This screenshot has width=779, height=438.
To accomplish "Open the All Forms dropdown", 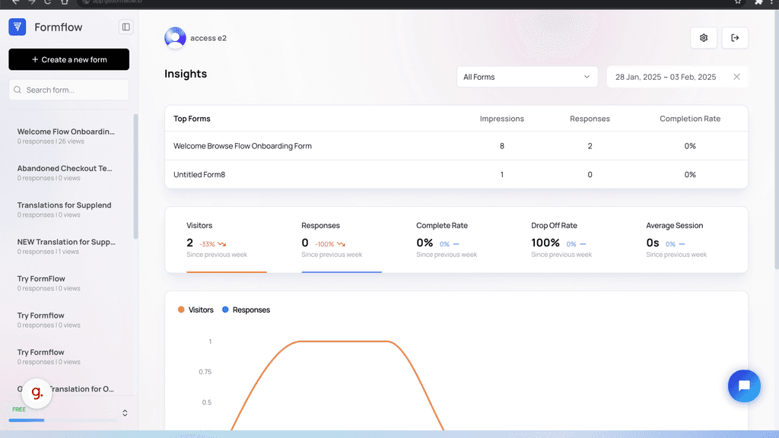I will pos(526,77).
